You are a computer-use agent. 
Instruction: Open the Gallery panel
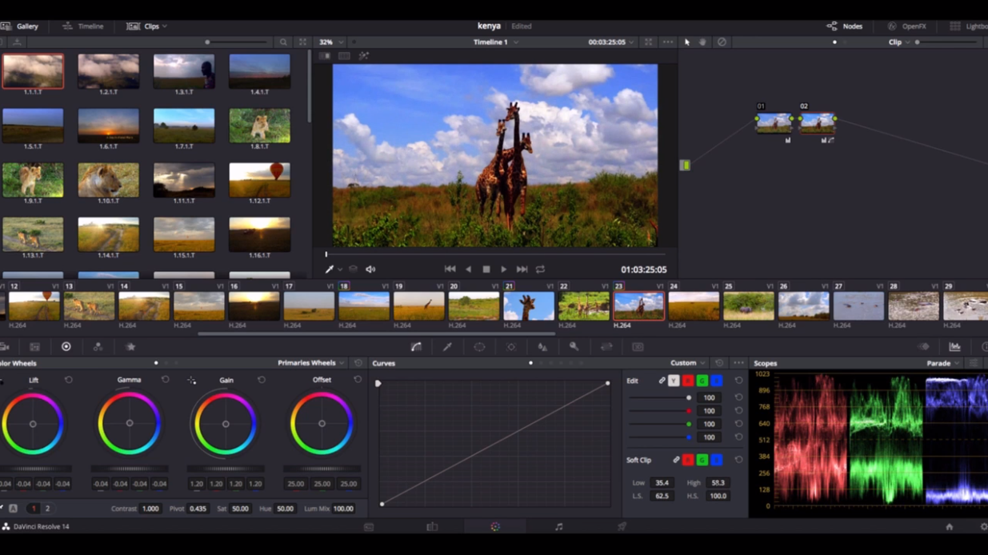coord(20,26)
